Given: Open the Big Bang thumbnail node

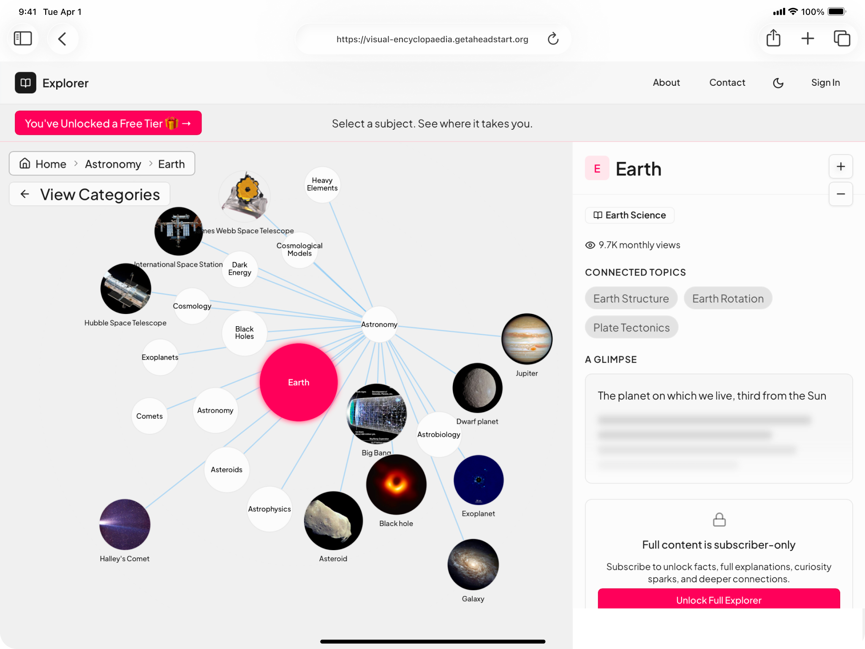Looking at the screenshot, I should tap(376, 414).
